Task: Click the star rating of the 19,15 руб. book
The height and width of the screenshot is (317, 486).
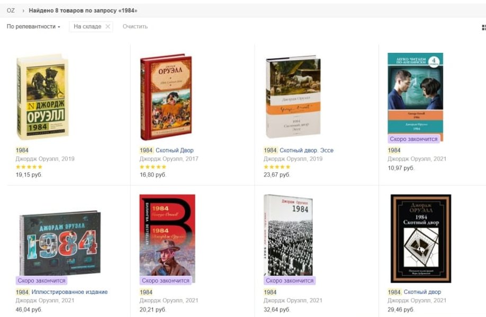Action: coord(29,167)
